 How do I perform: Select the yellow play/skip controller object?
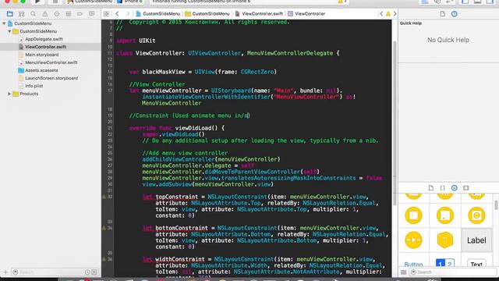coord(413,240)
